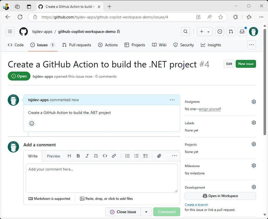
Task: Click the insert link icon
Action: pos(114,156)
